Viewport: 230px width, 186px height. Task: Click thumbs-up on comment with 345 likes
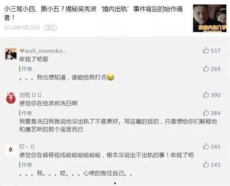[x=206, y=146]
